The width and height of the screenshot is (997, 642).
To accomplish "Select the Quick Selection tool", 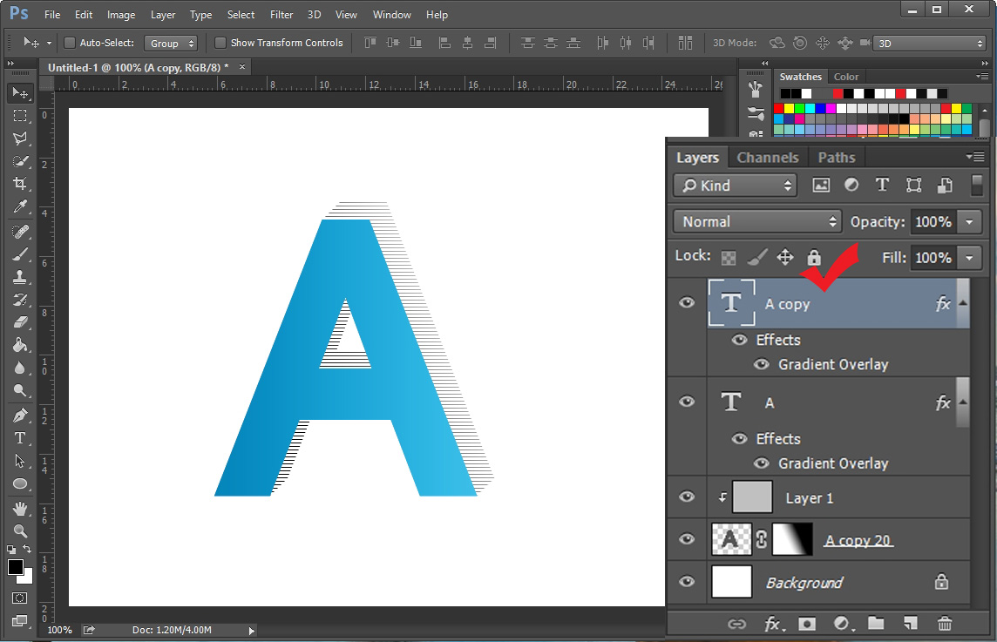I will click(20, 161).
